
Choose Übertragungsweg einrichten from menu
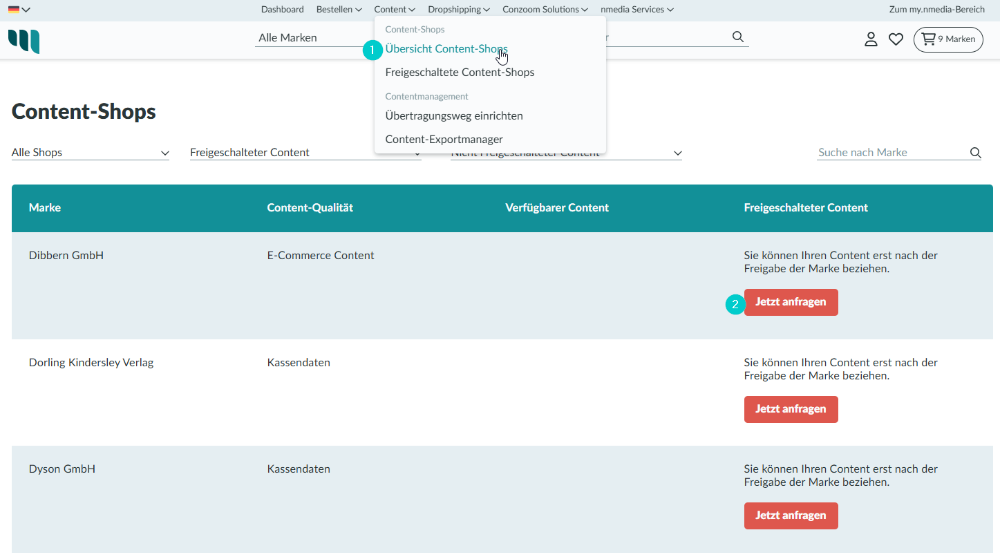454,116
